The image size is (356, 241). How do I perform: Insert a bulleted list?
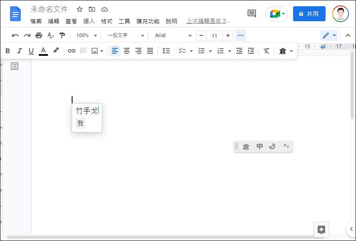201,51
